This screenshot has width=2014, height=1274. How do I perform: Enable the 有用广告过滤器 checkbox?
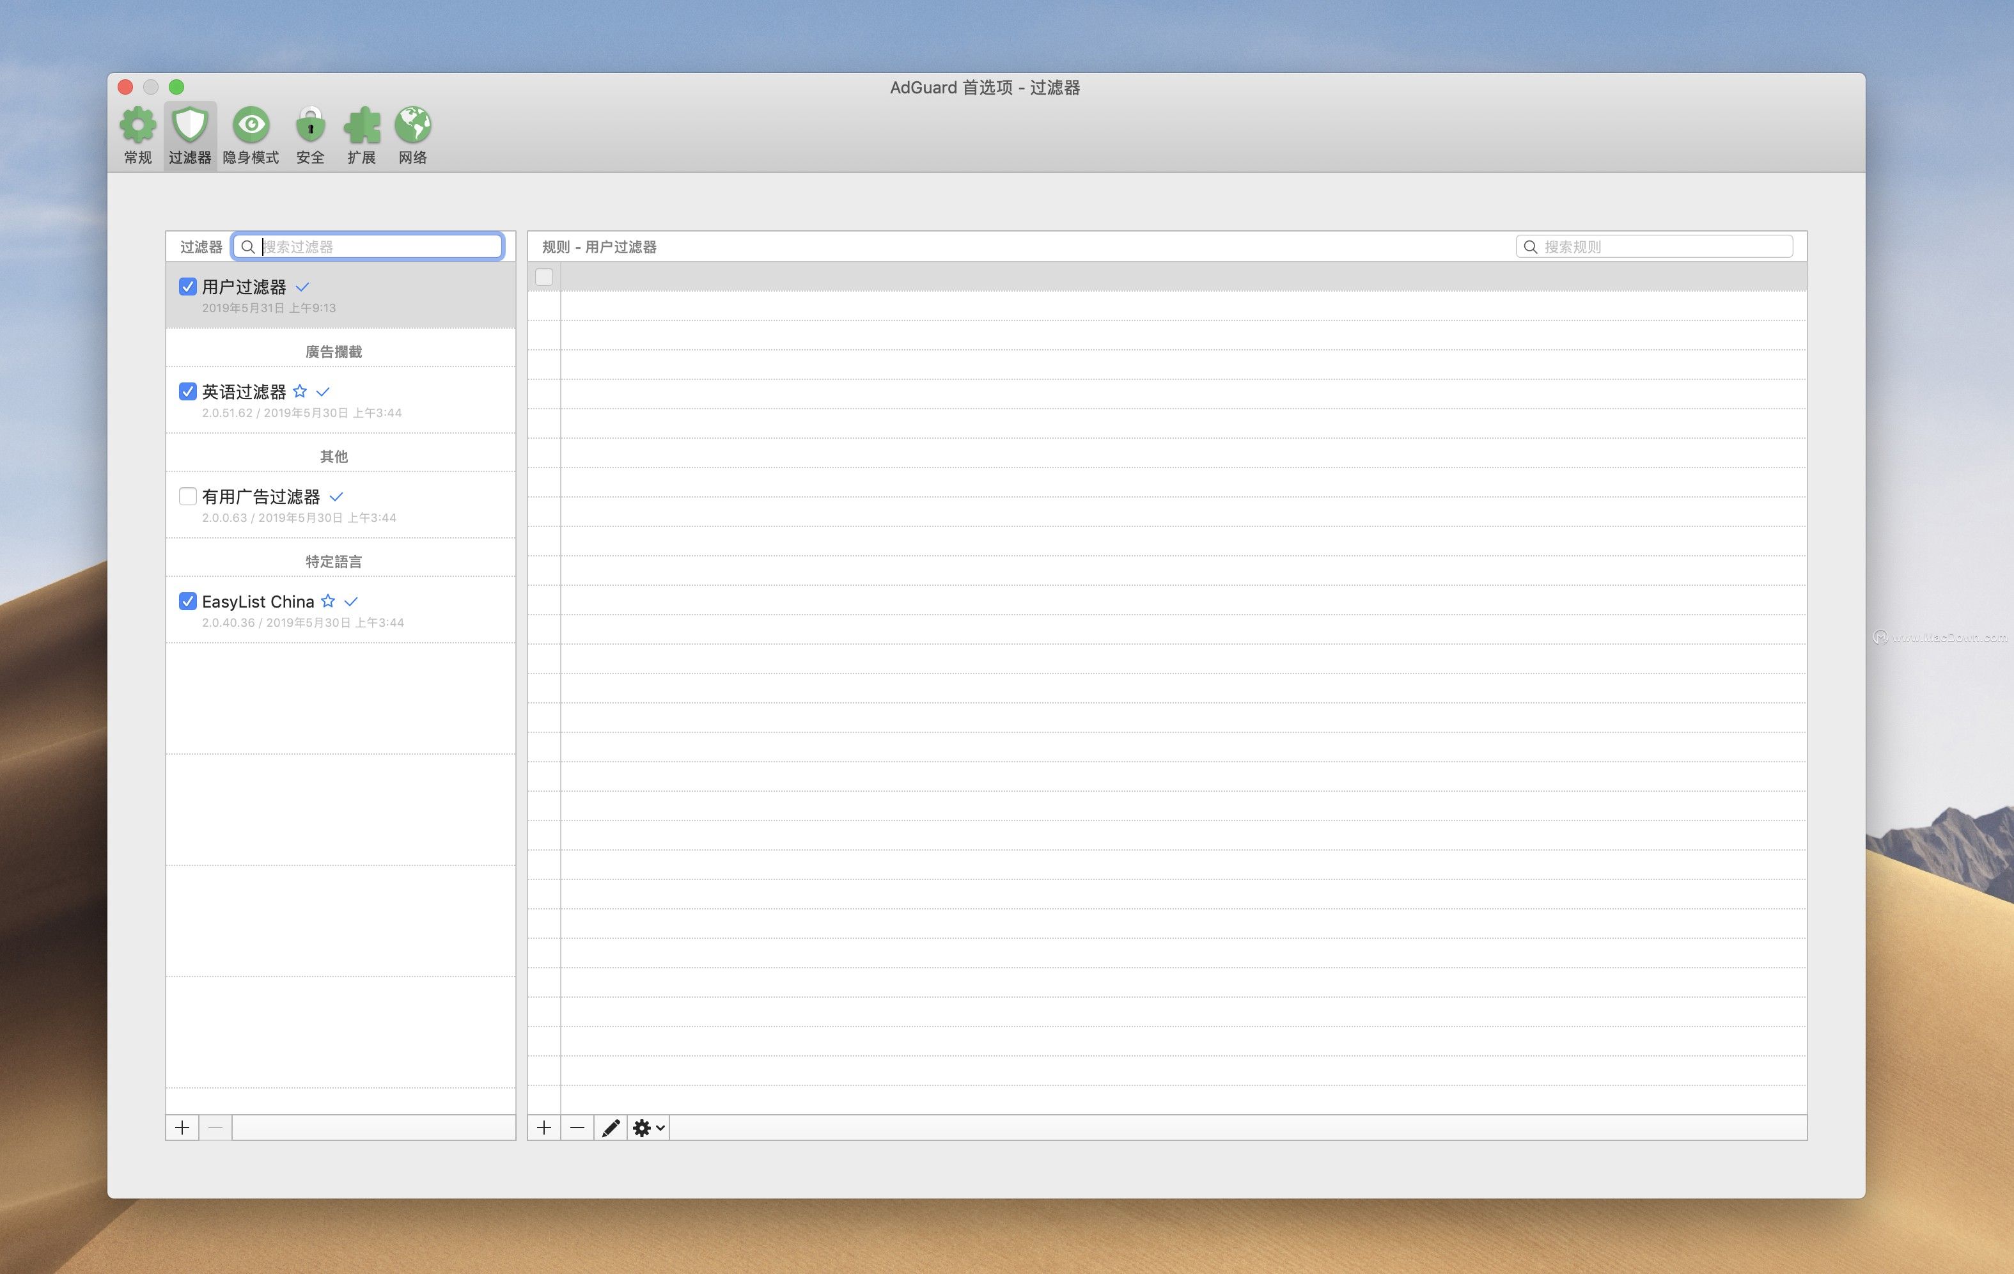tap(188, 497)
